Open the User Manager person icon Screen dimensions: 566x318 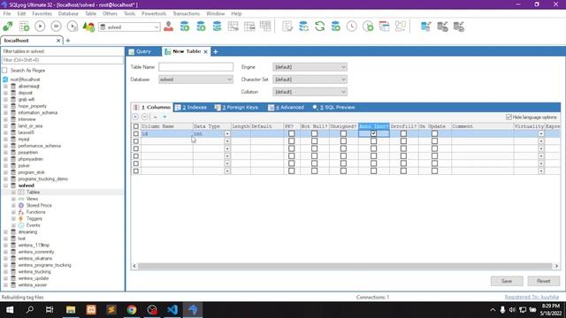169,26
